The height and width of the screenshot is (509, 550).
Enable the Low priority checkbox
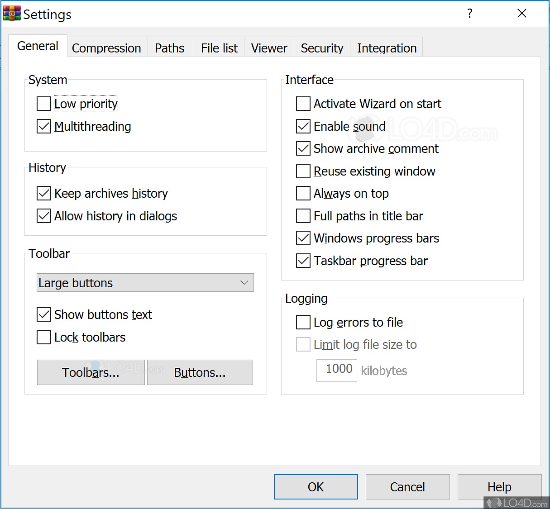[44, 104]
